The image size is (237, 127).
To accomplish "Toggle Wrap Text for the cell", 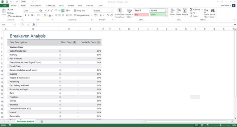I will (79, 11).
